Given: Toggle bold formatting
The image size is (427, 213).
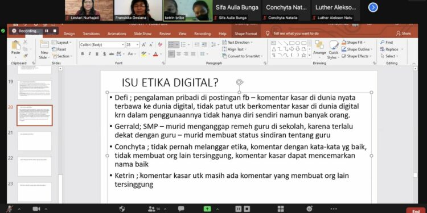Looking at the screenshot, I should [x=82, y=54].
